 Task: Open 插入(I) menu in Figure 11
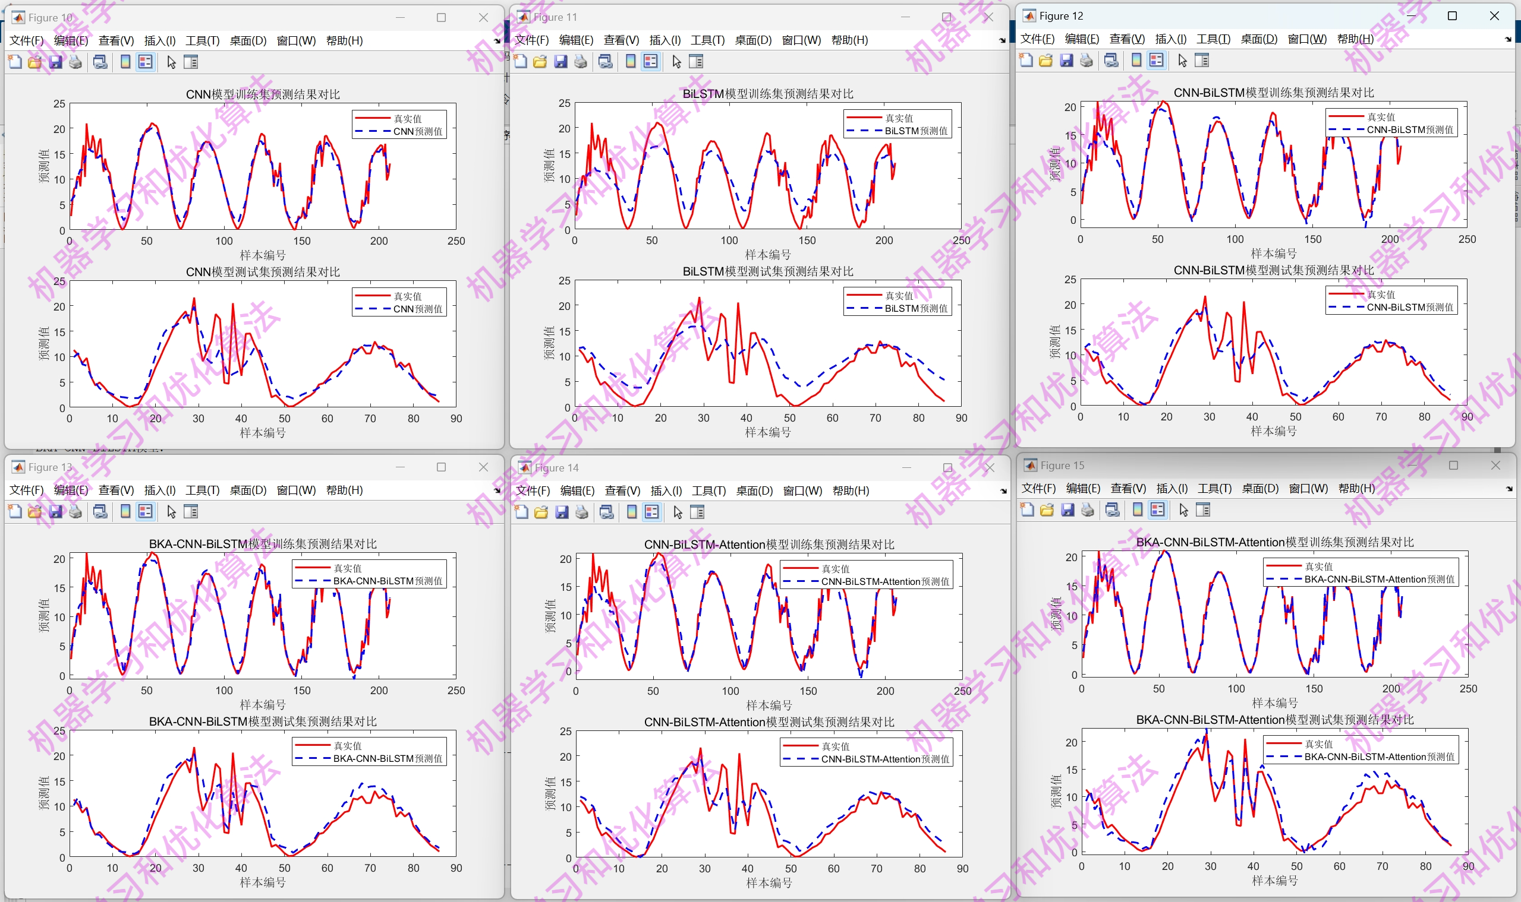(x=665, y=40)
